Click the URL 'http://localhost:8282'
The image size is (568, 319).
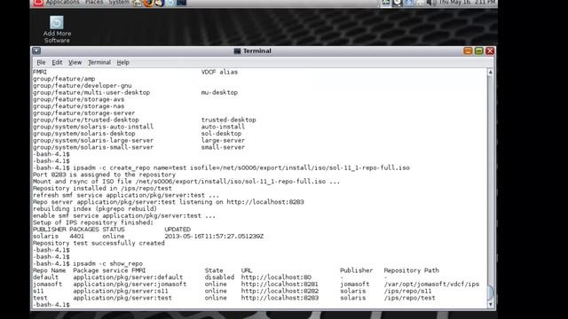pyautogui.click(x=280, y=292)
